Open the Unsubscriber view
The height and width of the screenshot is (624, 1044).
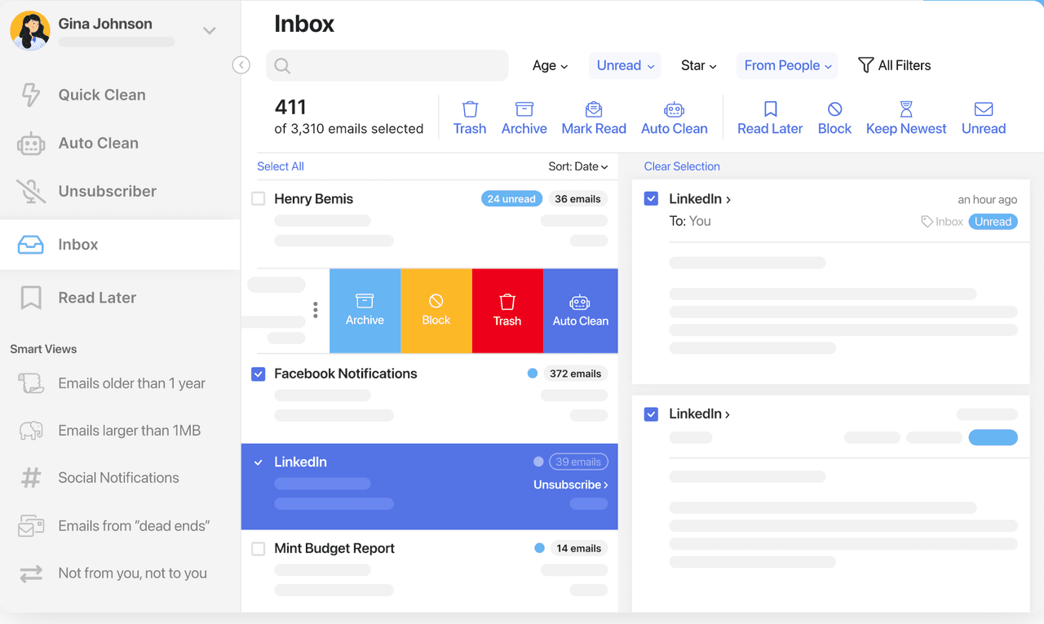(107, 191)
